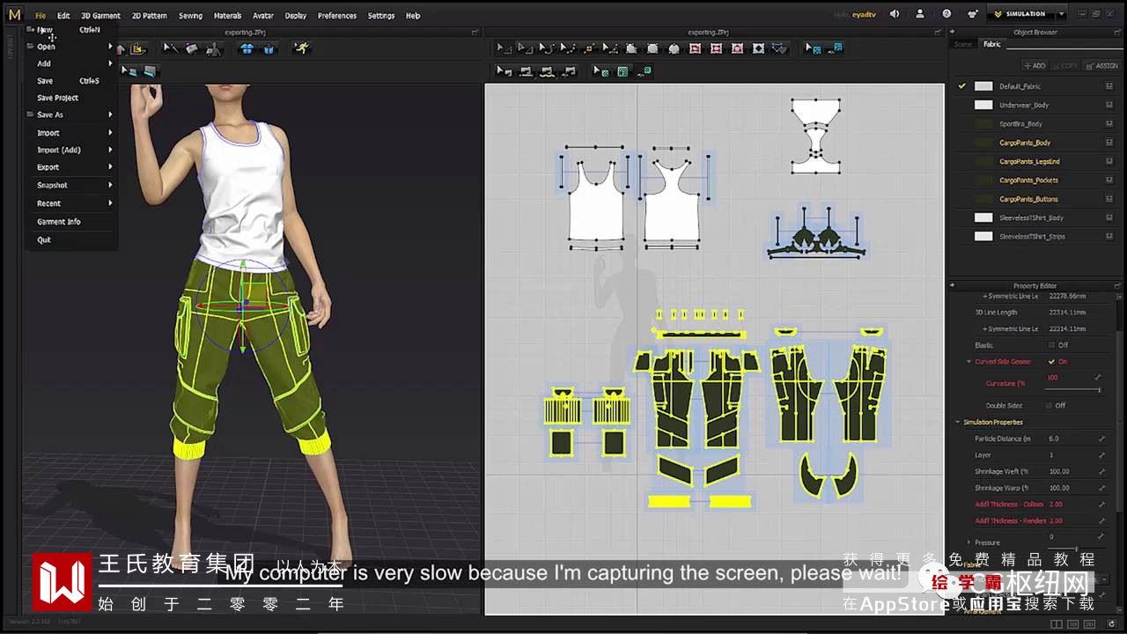The height and width of the screenshot is (634, 1127).
Task: Expand the Export submenu
Action: click(111, 167)
